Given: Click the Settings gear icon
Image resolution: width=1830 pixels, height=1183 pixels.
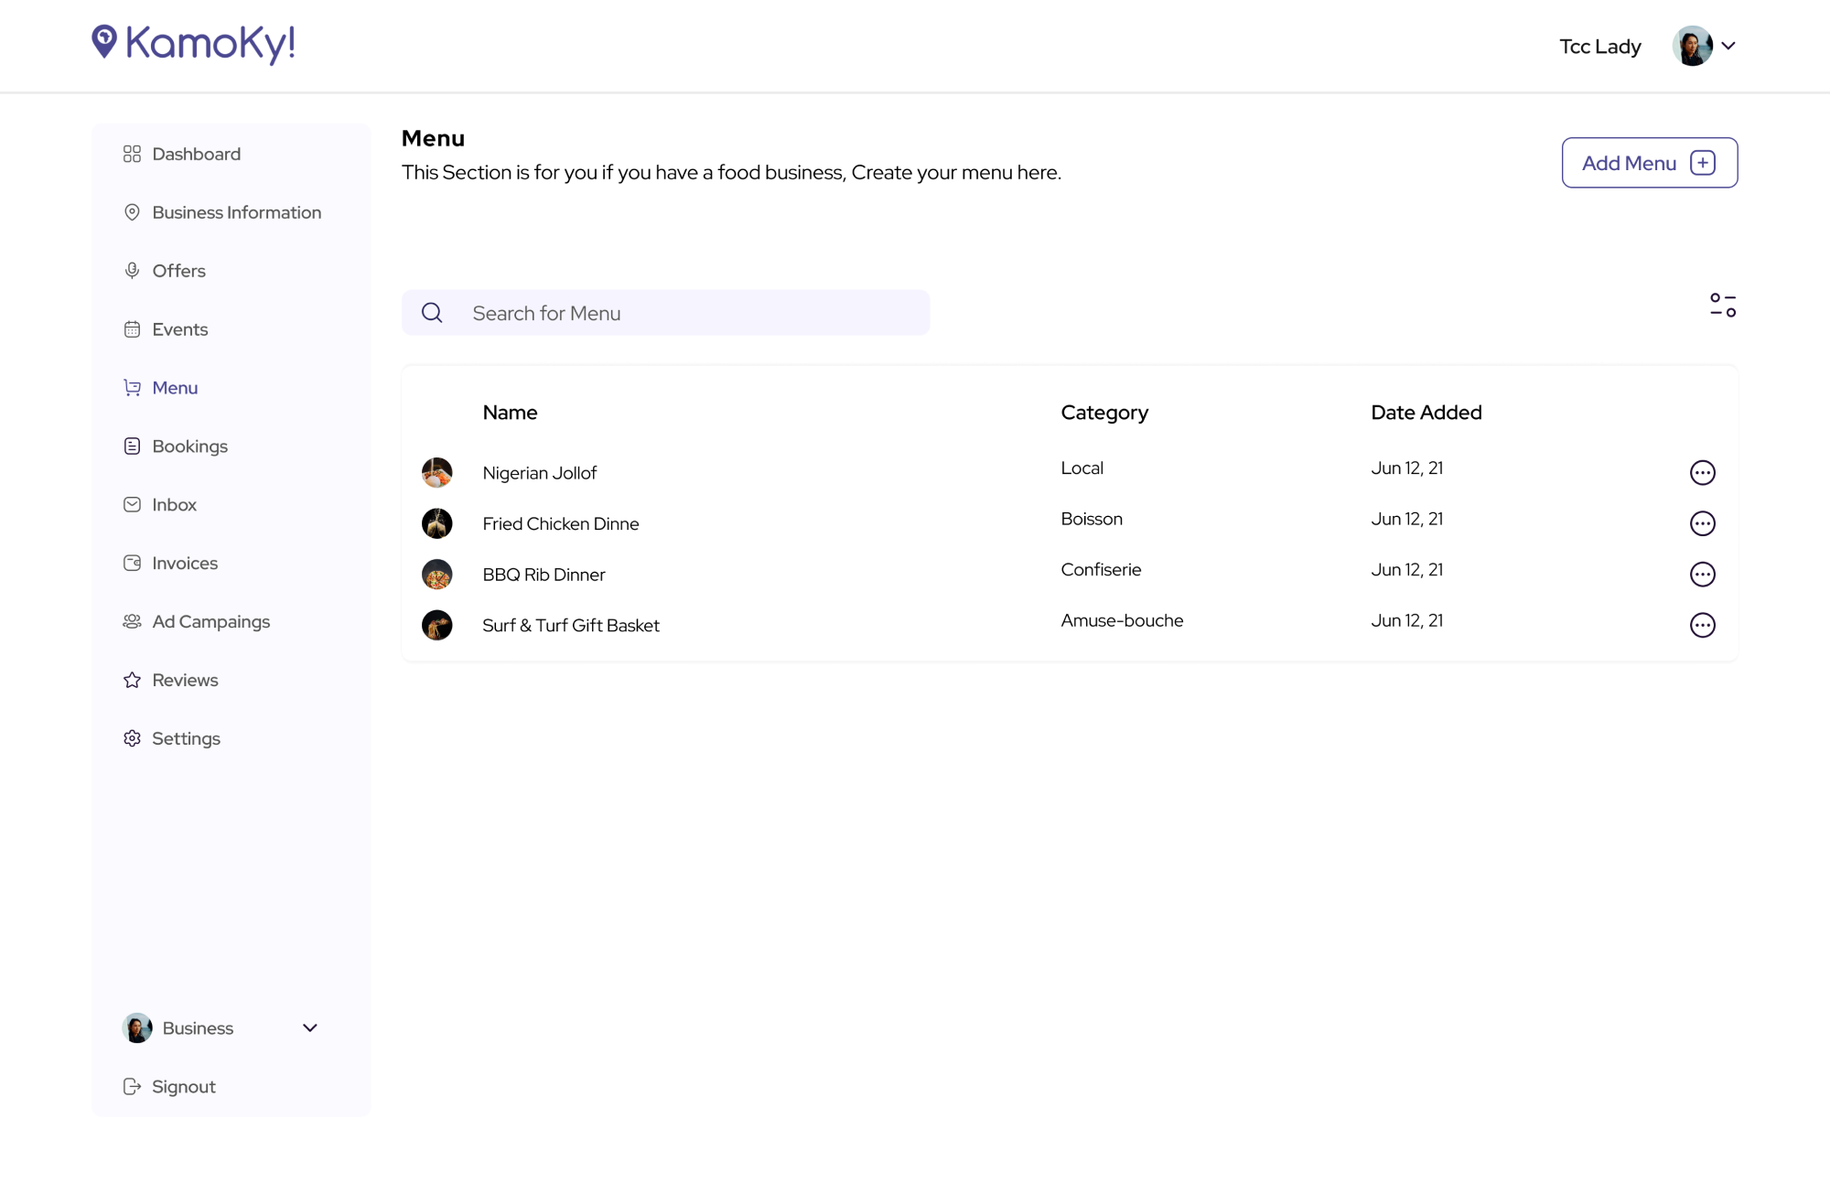Looking at the screenshot, I should pos(132,738).
